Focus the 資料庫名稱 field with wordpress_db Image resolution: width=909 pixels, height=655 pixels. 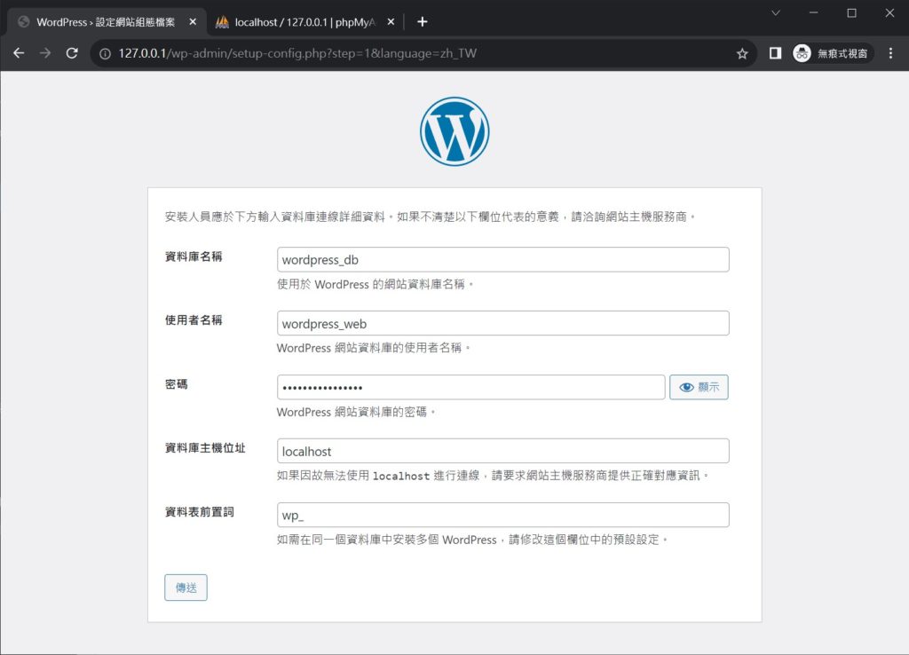(x=502, y=260)
